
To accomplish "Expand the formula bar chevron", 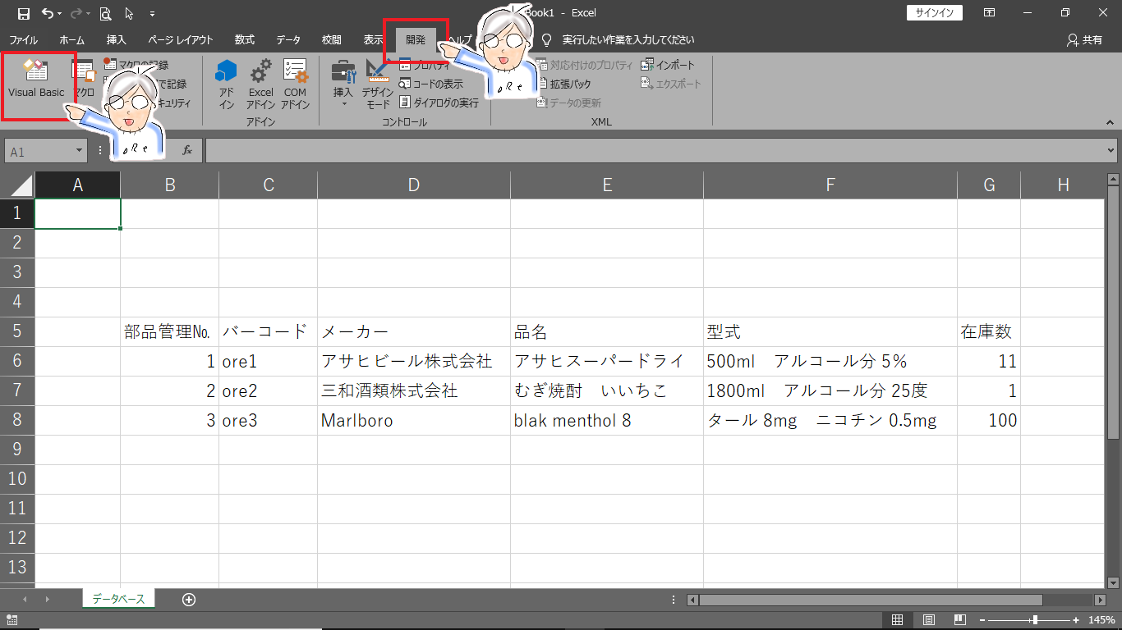I will pos(1111,151).
